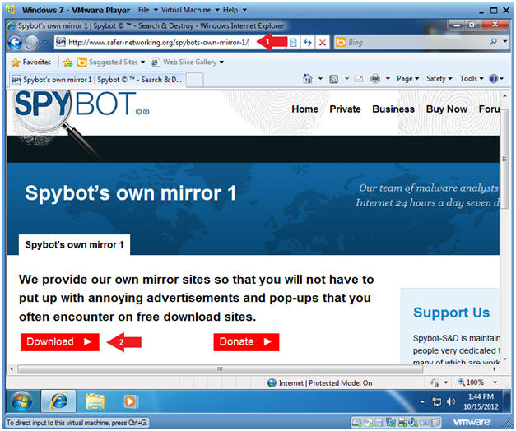Expand Home button dropdown arrow
This screenshot has width=516, height=431.
(320, 79)
